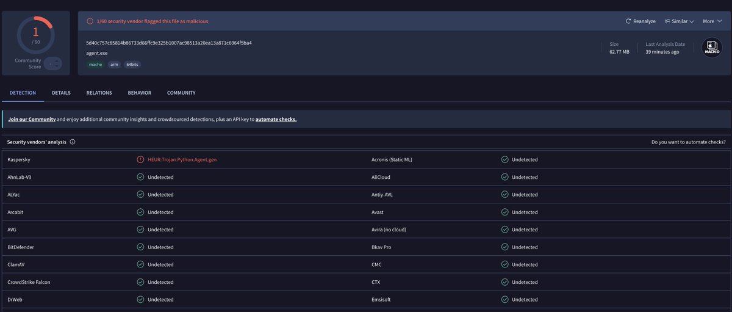Click the 39 minutes ago analysis date
The height and width of the screenshot is (312, 732).
[x=662, y=52]
